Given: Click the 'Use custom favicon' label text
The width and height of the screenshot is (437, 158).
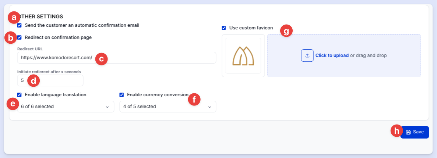Looking at the screenshot, I should click(251, 28).
